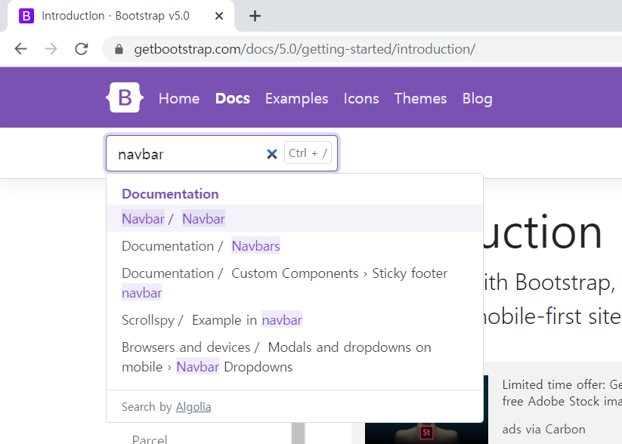
Task: Click the Algolia link
Action: pyautogui.click(x=193, y=407)
